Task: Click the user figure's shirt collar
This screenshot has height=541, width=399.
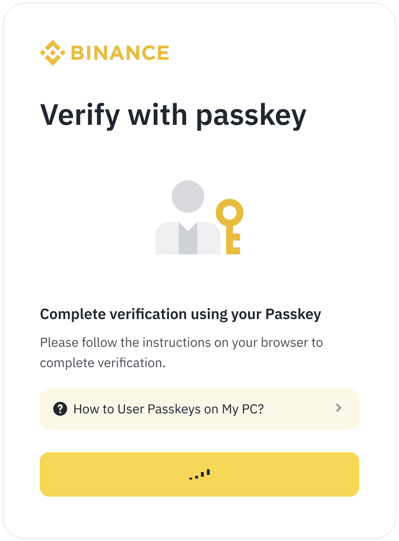Action: tap(188, 231)
